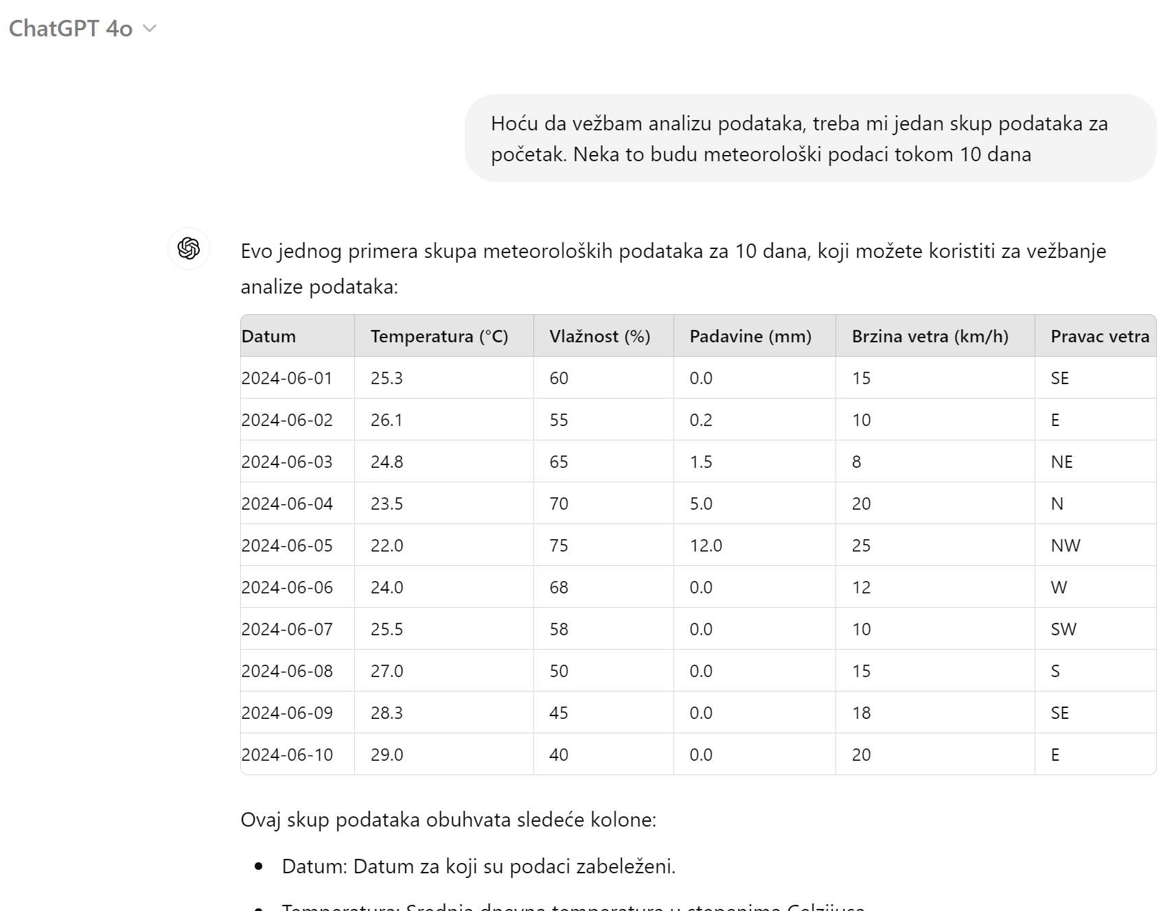Click the user message bubble about meteorološki podaci
The width and height of the screenshot is (1165, 911).
coord(811,138)
